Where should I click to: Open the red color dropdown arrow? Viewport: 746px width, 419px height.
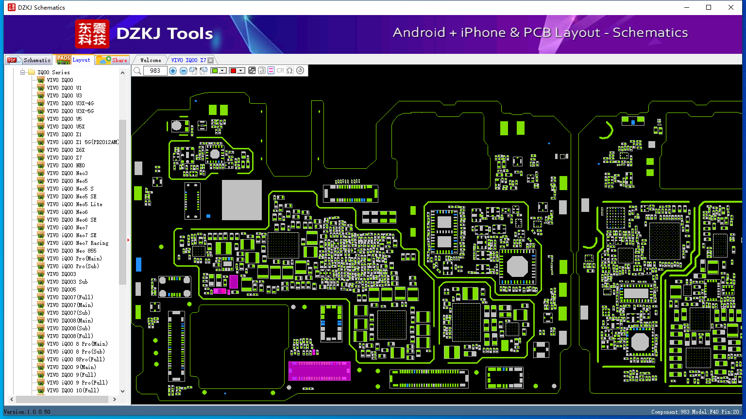coord(241,71)
